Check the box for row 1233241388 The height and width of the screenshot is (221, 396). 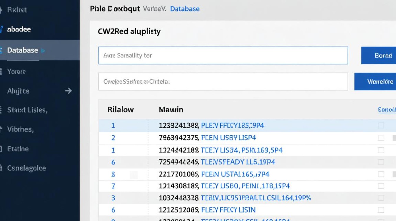(381, 126)
